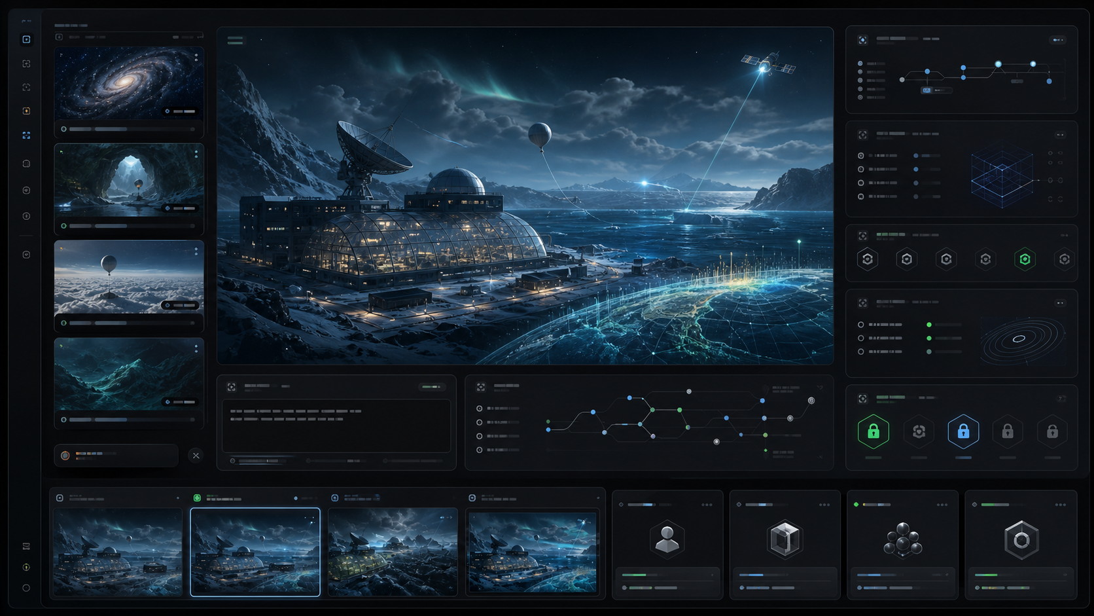Click the header icon of the node-path panel at top right
This screenshot has height=616, width=1094.
click(x=862, y=40)
